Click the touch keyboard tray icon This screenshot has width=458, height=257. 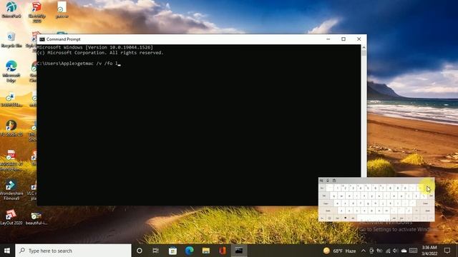coord(413,251)
